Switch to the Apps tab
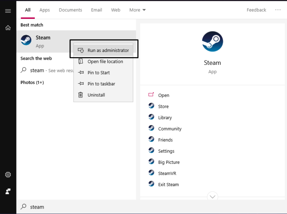The height and width of the screenshot is (214, 287). point(45,10)
